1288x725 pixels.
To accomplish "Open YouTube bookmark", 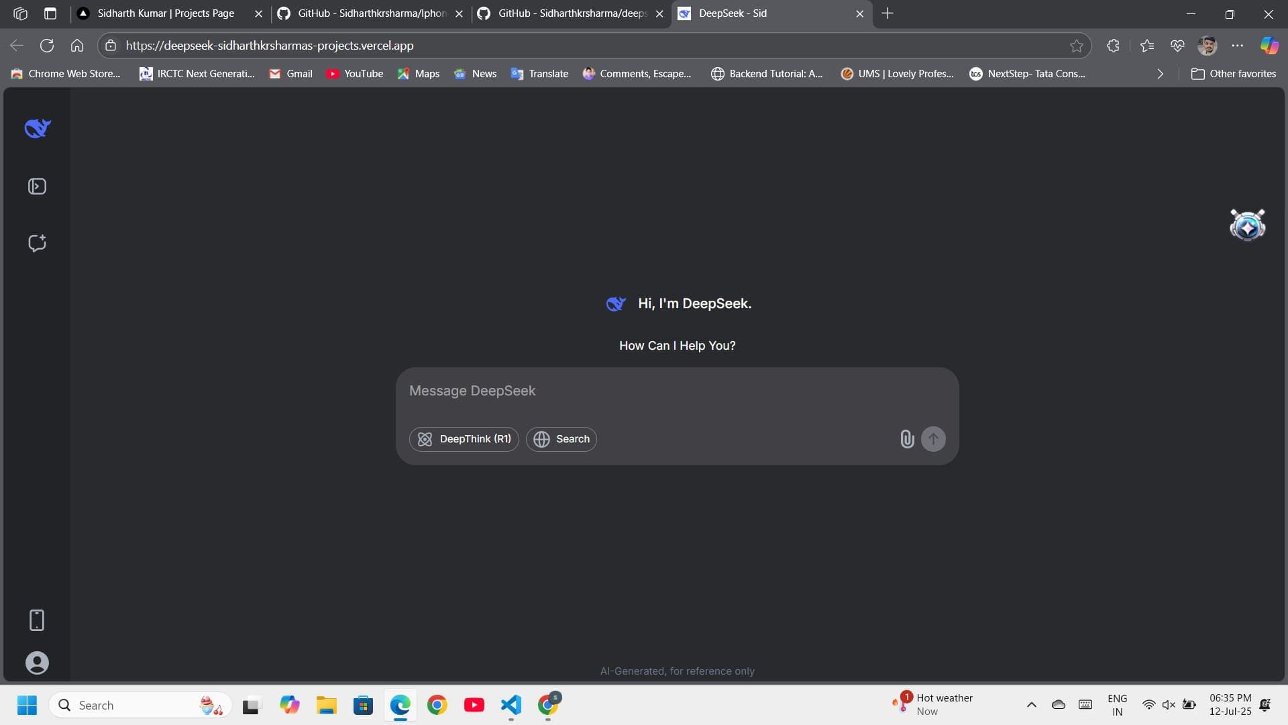I will [354, 74].
